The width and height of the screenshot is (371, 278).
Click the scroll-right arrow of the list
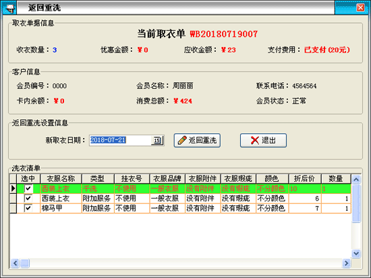[347, 263]
